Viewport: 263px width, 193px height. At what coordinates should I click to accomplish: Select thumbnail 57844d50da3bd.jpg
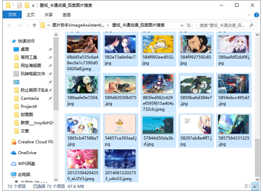(x=158, y=125)
